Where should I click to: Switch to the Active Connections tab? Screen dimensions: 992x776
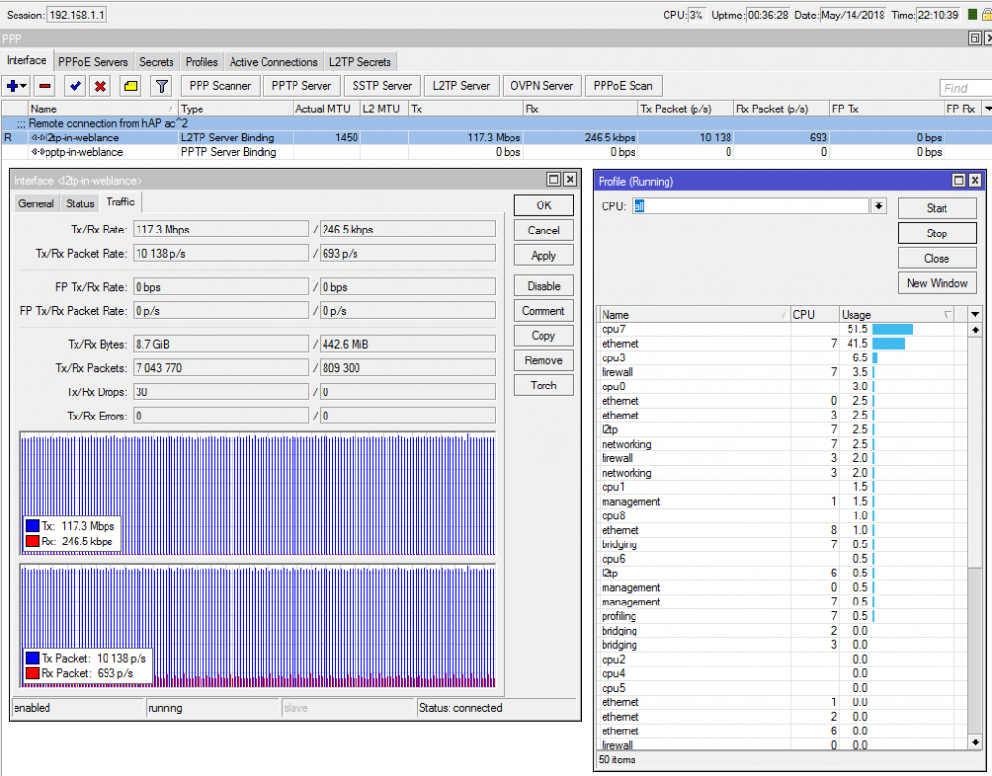273,62
